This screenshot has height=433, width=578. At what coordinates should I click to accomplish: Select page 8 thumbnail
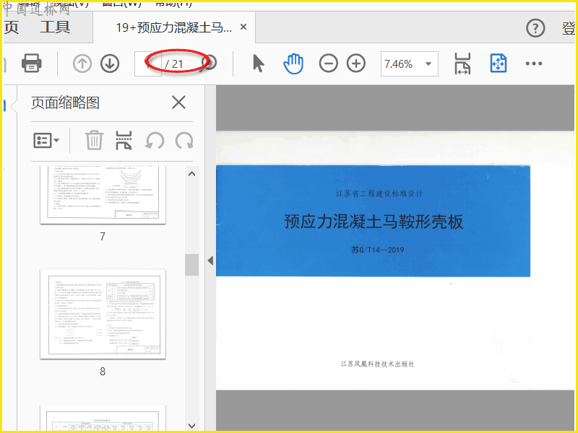103,314
